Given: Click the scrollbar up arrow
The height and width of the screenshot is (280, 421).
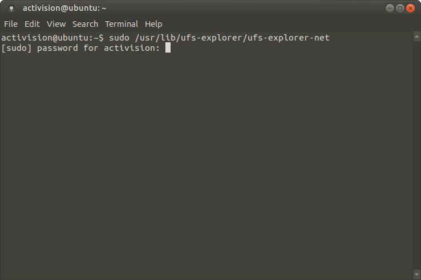Looking at the screenshot, I should [x=416, y=36].
